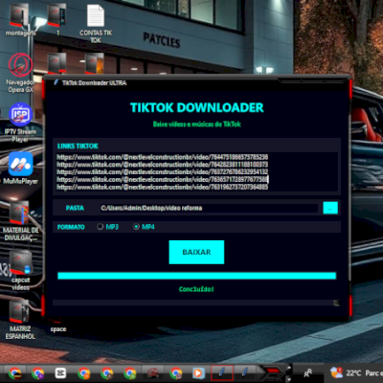Switch to the red-outlined feather taskbar app
This screenshot has width=383, height=383.
pyautogui.click(x=222, y=372)
